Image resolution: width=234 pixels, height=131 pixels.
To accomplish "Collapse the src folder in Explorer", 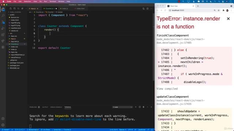I will click(11, 33).
